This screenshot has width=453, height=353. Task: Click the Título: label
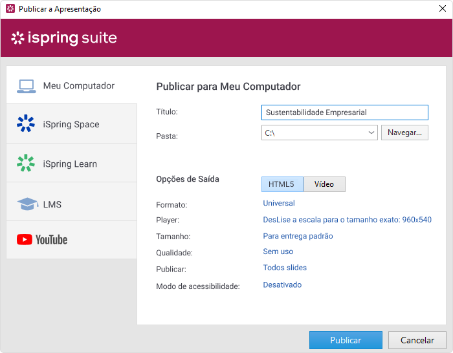click(167, 112)
